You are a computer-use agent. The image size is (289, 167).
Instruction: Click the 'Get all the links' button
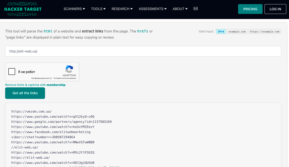point(25,93)
